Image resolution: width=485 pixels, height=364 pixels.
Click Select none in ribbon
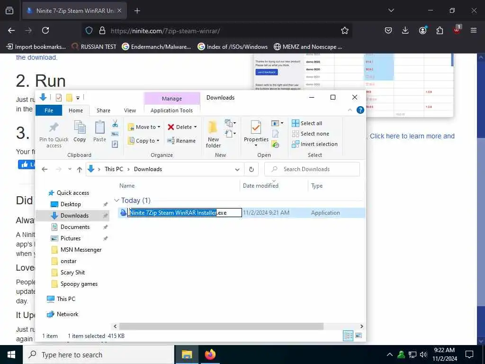(x=310, y=134)
